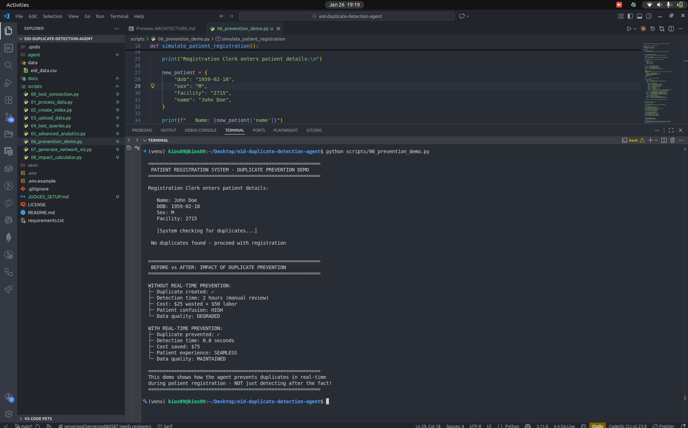Open the File menu
Image resolution: width=688 pixels, height=428 pixels.
19,16
